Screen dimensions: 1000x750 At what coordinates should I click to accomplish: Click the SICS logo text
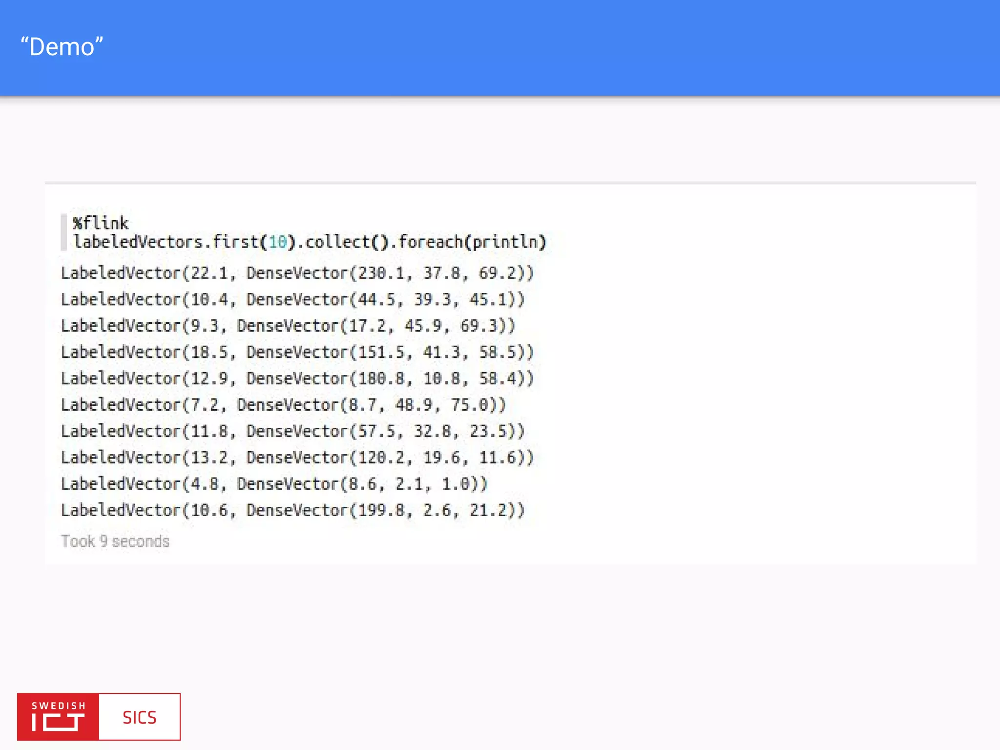point(140,717)
